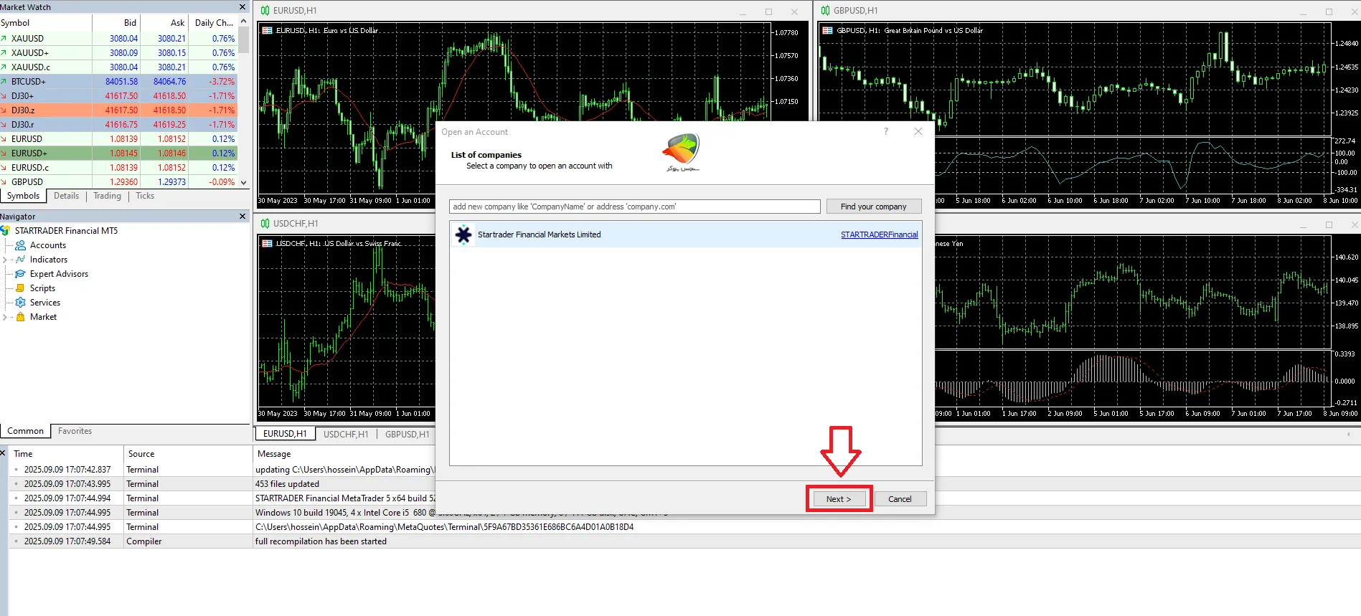
Task: Click the Scripts icon in Navigator
Action: click(21, 288)
